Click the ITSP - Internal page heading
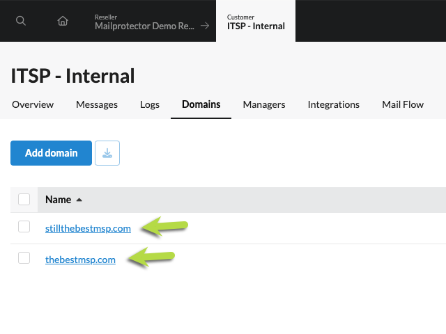This screenshot has width=446, height=334. click(73, 75)
